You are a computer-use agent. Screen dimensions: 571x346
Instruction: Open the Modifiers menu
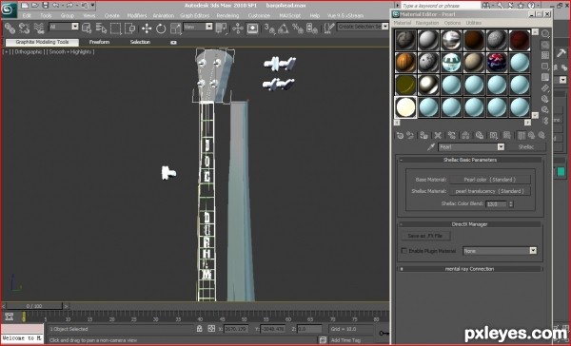(137, 15)
